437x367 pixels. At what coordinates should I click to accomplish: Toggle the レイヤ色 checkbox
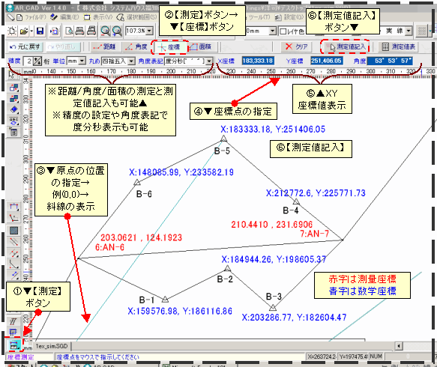point(283,31)
